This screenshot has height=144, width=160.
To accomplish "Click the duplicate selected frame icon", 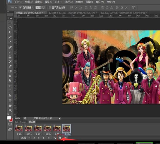I will pos(60,138).
